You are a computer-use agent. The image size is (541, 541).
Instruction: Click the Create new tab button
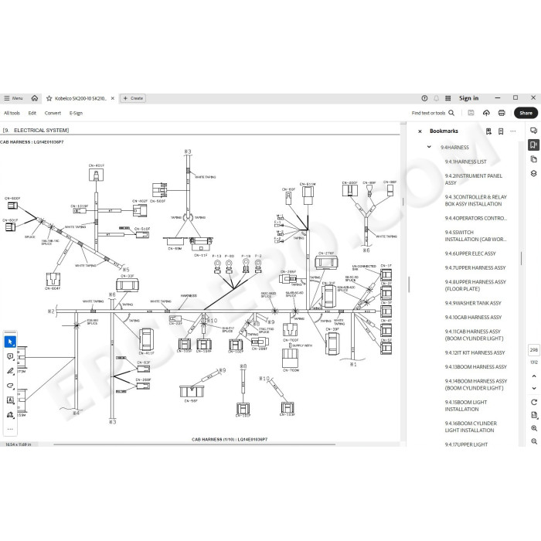click(133, 98)
